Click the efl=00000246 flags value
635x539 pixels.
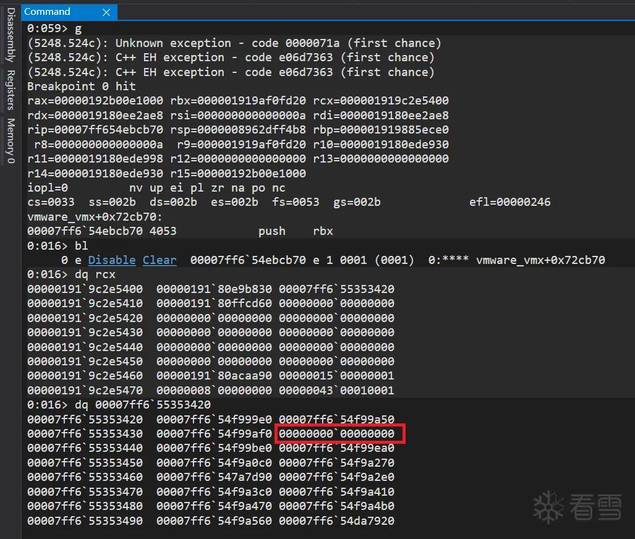tap(510, 202)
